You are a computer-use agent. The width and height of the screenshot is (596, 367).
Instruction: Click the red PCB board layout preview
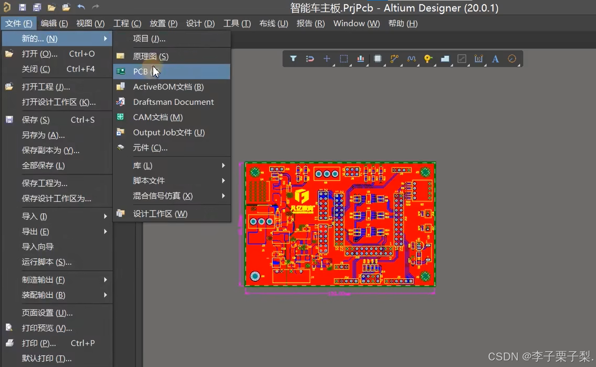[340, 224]
